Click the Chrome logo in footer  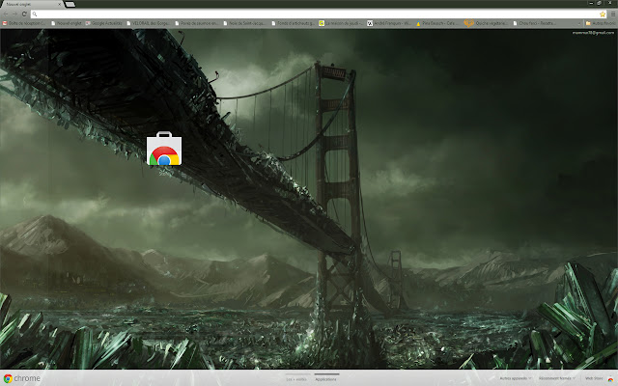click(21, 378)
